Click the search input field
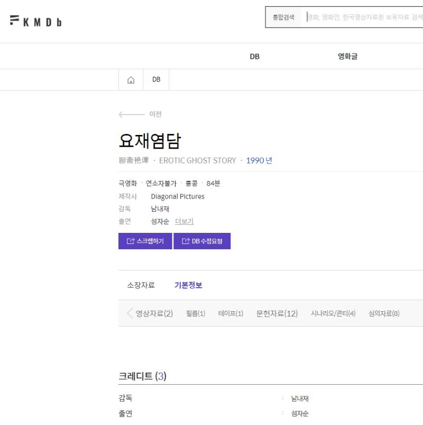This screenshot has height=425, width=423. point(365,17)
